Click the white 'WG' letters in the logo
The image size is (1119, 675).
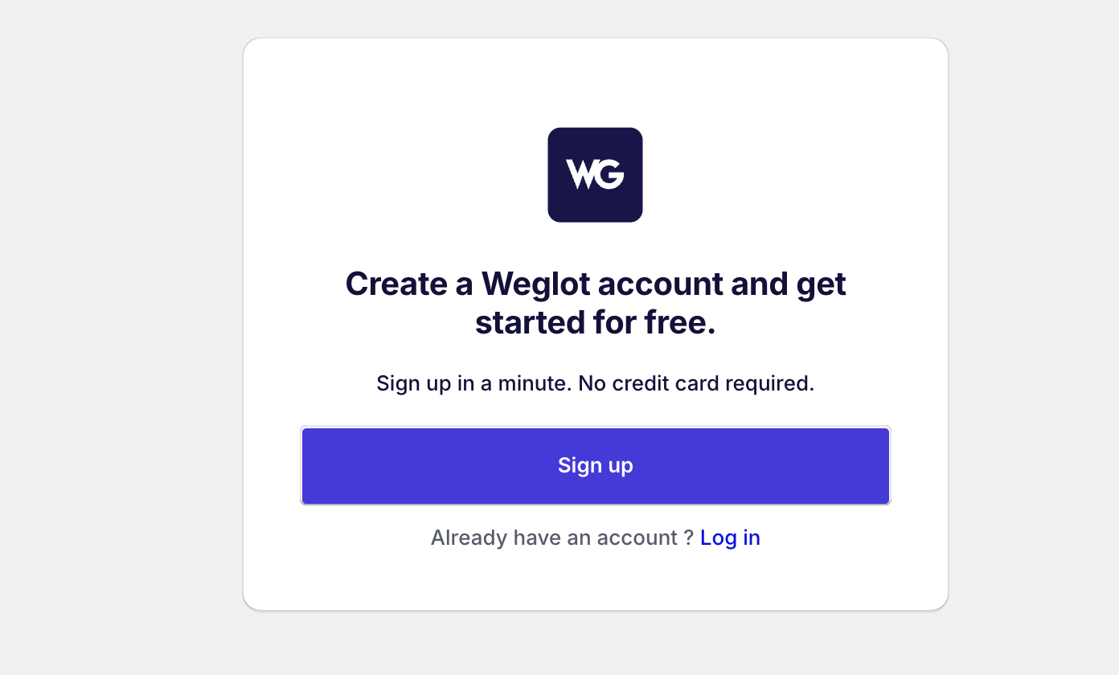click(x=595, y=174)
